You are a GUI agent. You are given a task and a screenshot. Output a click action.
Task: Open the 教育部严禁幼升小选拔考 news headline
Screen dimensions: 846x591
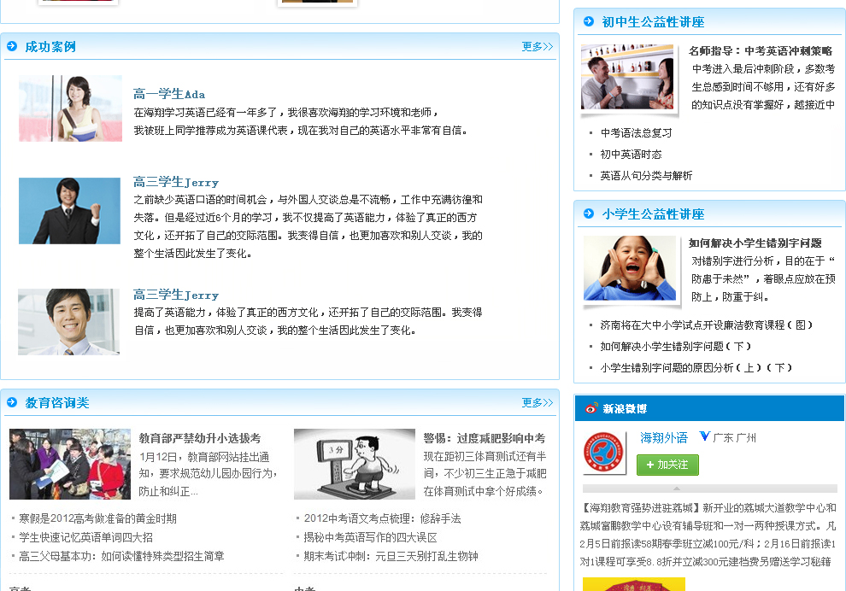pyautogui.click(x=199, y=438)
